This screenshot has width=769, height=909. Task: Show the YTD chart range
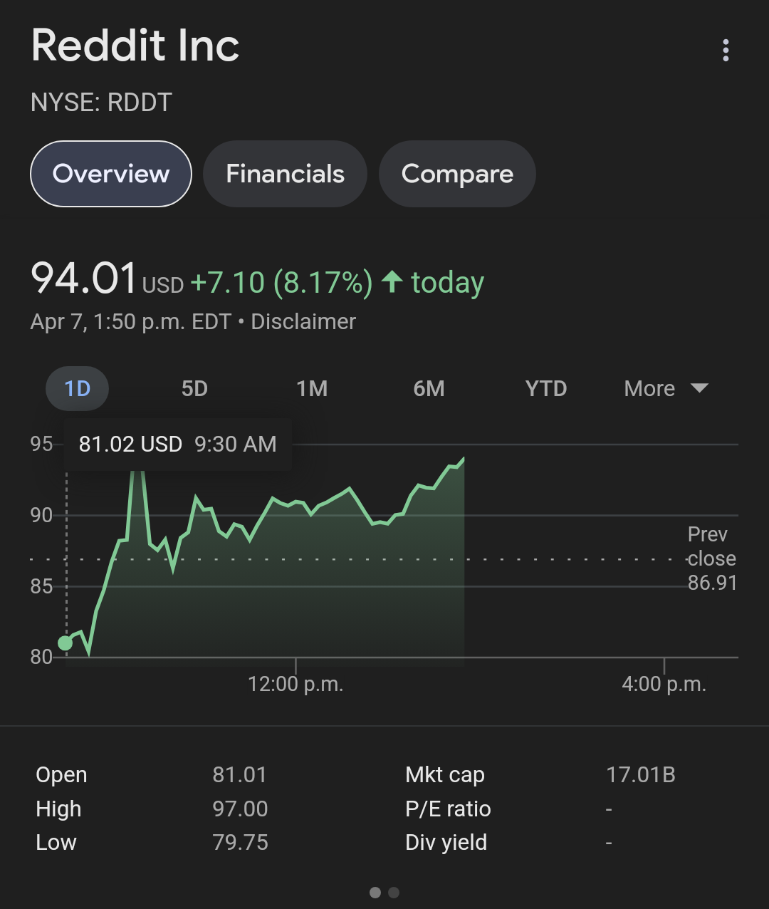click(x=546, y=388)
